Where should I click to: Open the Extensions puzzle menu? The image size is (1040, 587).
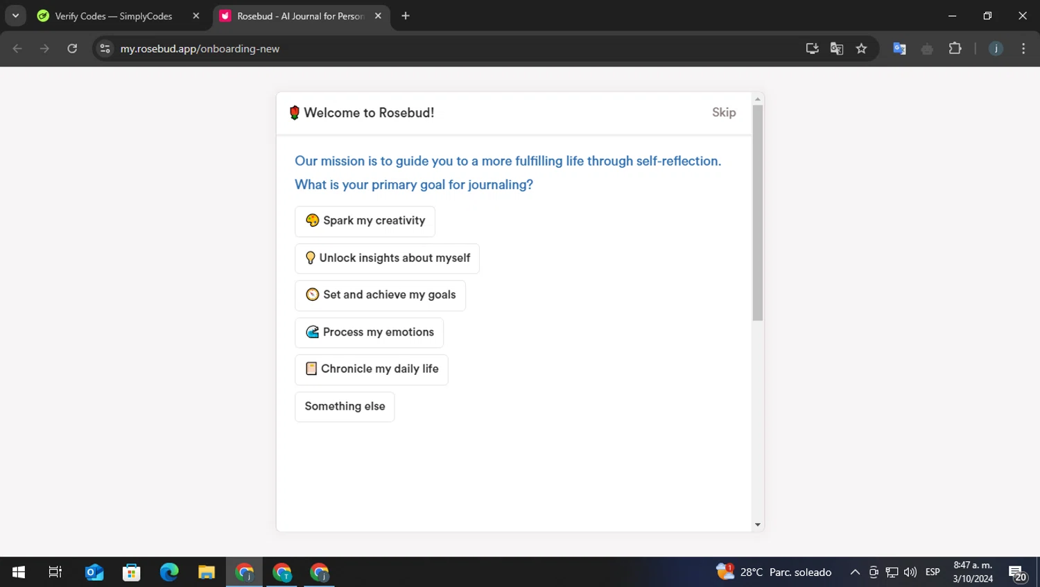pos(955,49)
